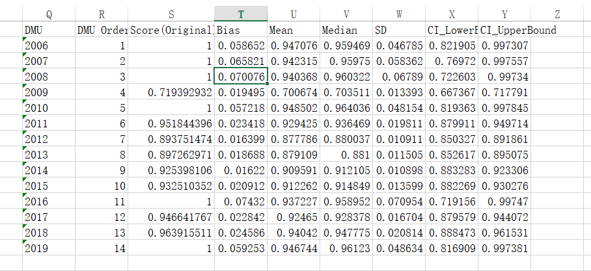This screenshot has height=271, width=591.
Task: Click the 2019 DMU cell
Action: tap(49, 248)
